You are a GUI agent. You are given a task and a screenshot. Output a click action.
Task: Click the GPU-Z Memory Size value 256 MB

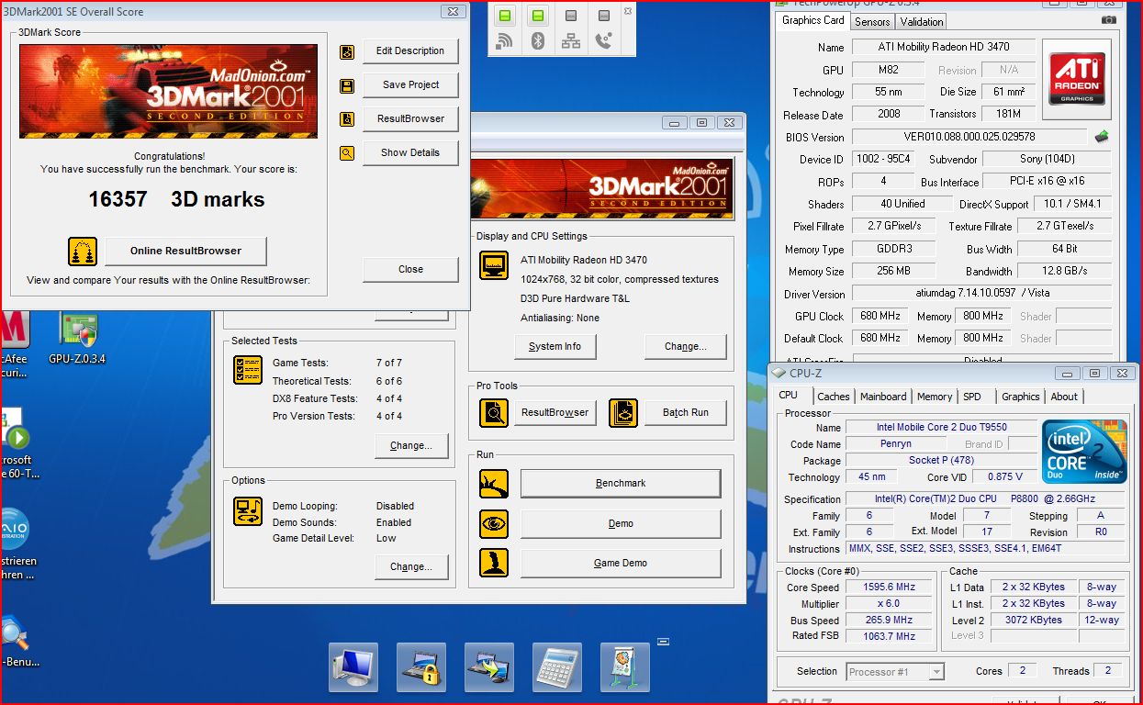pos(893,272)
